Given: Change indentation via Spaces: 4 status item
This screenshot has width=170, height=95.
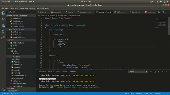Looking at the screenshot, I should pos(139,94).
